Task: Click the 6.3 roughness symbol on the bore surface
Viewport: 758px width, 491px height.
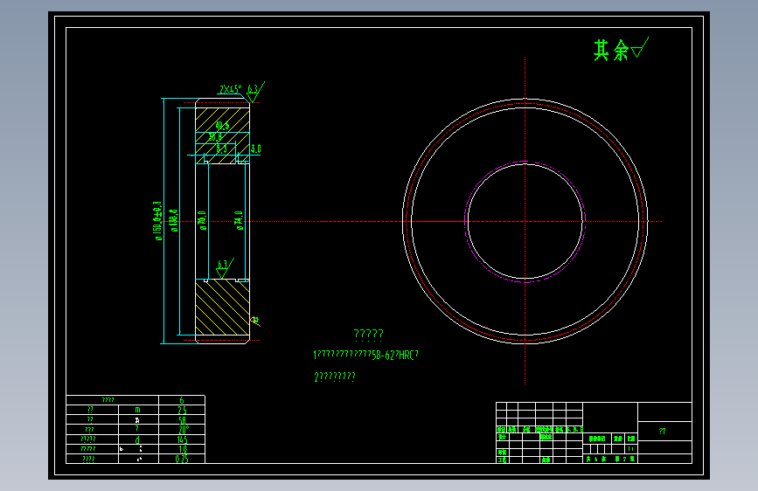Action: (225, 268)
